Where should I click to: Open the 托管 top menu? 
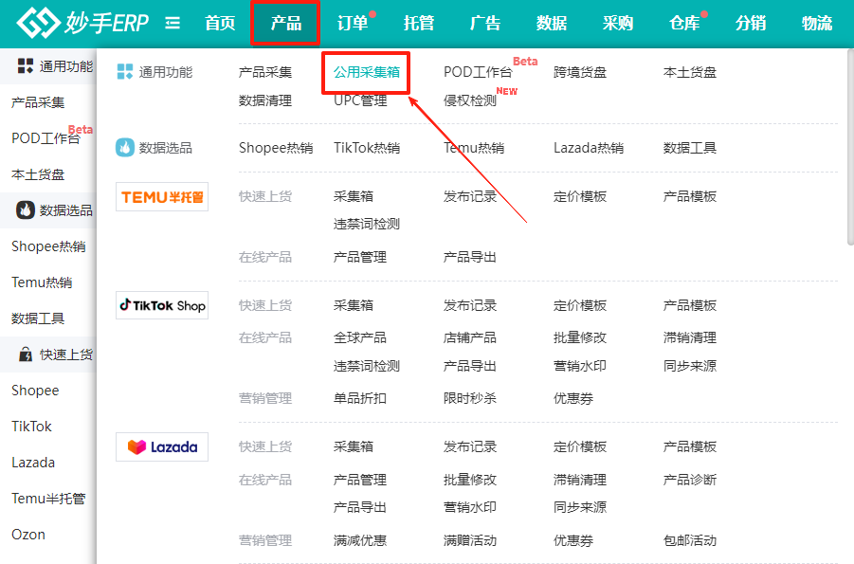419,23
